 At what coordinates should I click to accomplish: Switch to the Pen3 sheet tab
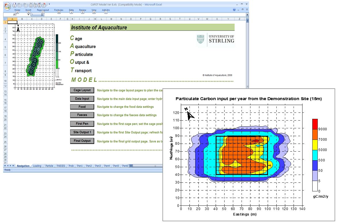coord(98,166)
